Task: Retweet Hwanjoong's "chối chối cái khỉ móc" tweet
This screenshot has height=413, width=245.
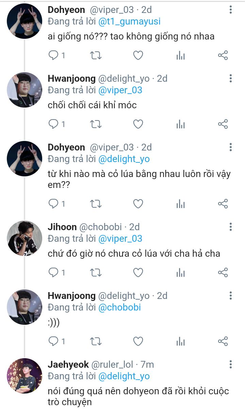Action: pyautogui.click(x=96, y=124)
